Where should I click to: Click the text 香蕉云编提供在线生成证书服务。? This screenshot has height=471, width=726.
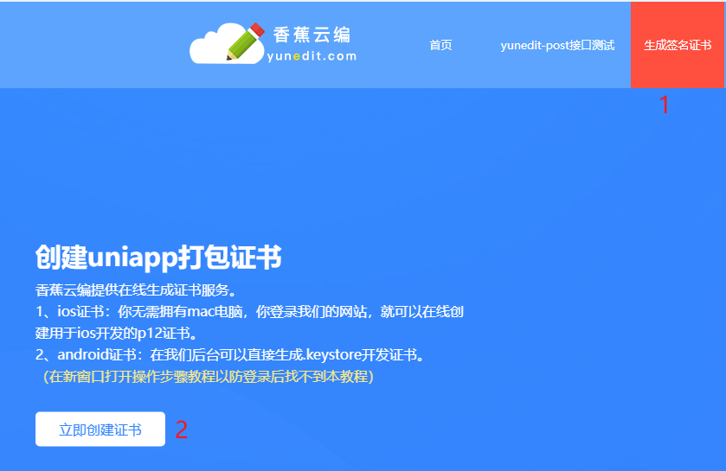point(138,290)
